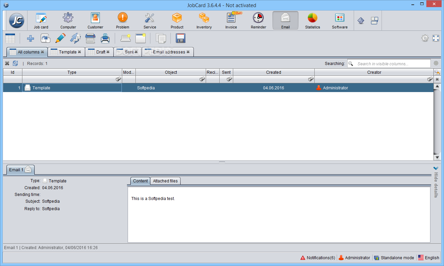Open the Problem module
Screen dimensions: 444x266
pyautogui.click(x=123, y=21)
